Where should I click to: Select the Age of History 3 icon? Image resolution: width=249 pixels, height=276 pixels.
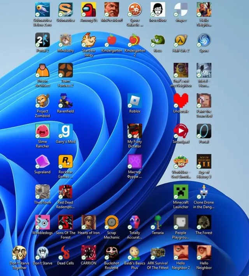pyautogui.click(x=204, y=162)
